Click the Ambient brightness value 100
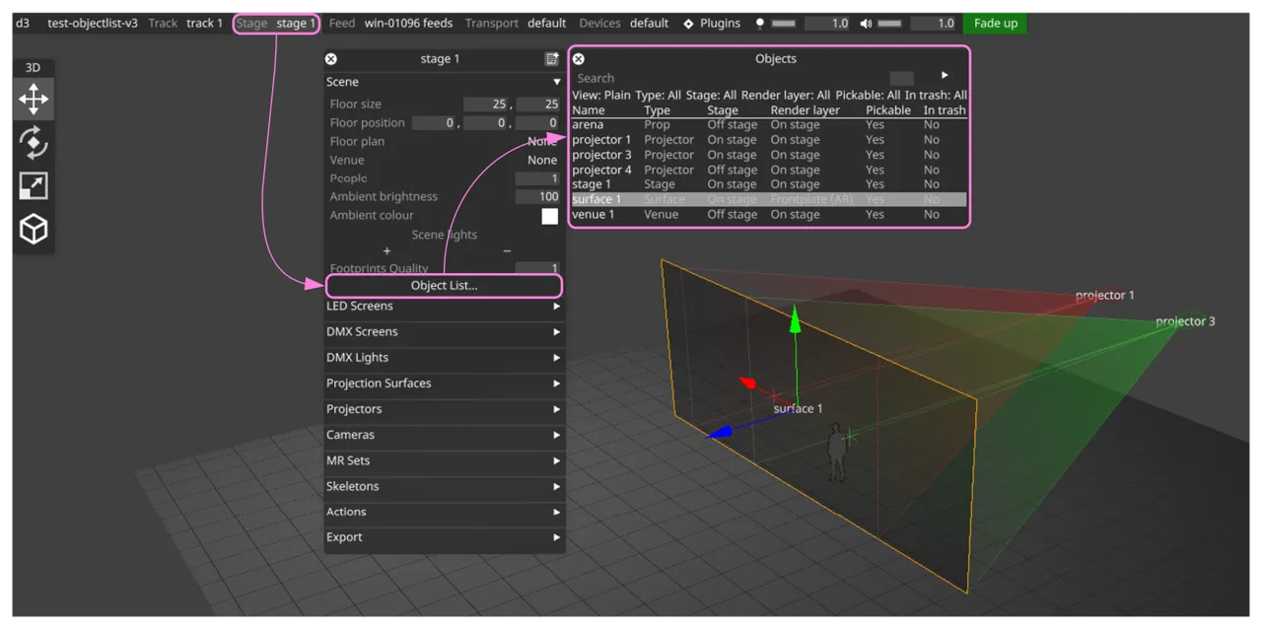 [537, 196]
